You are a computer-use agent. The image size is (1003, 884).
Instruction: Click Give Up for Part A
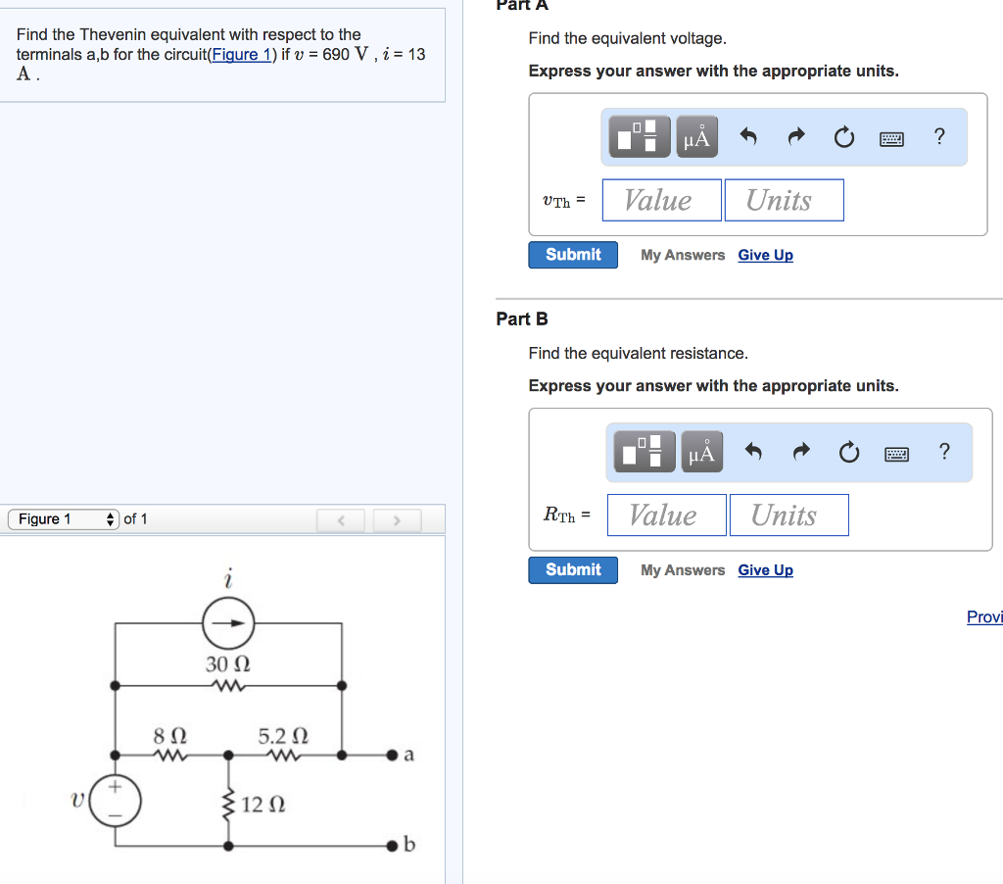765,255
